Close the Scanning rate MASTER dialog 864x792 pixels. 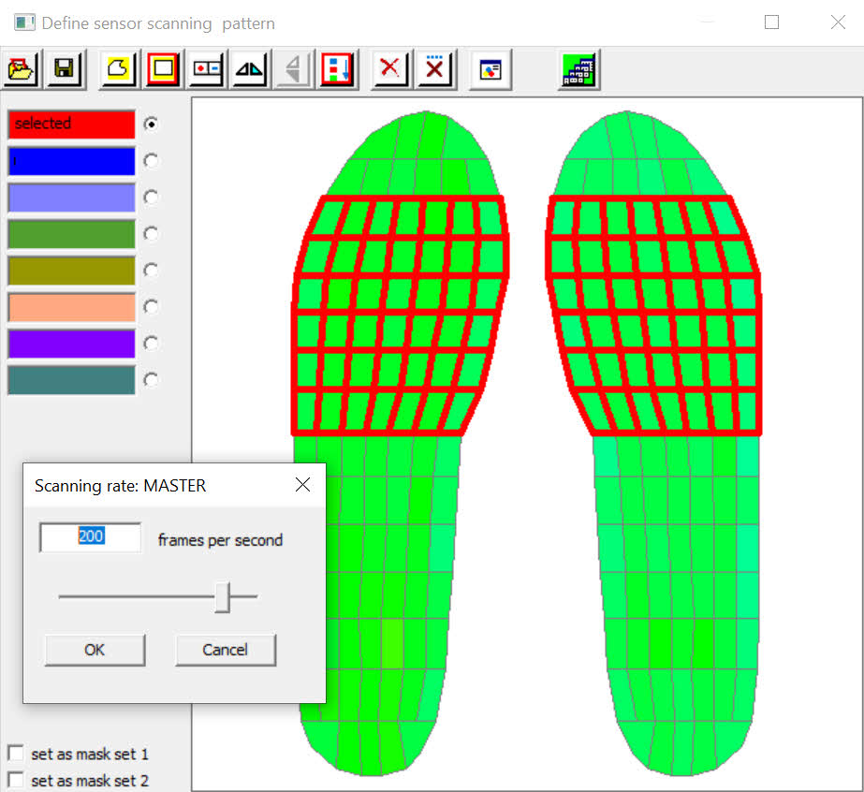pyautogui.click(x=302, y=485)
